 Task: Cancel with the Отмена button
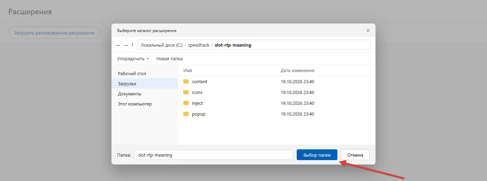click(x=355, y=155)
